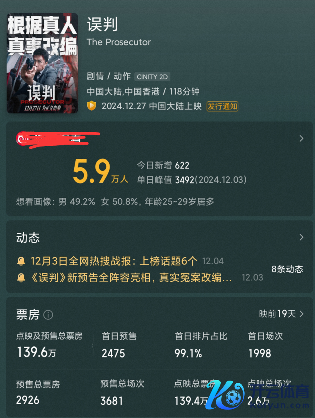Expand the want-to-see card chevron
The width and height of the screenshot is (315, 418).
(x=301, y=138)
